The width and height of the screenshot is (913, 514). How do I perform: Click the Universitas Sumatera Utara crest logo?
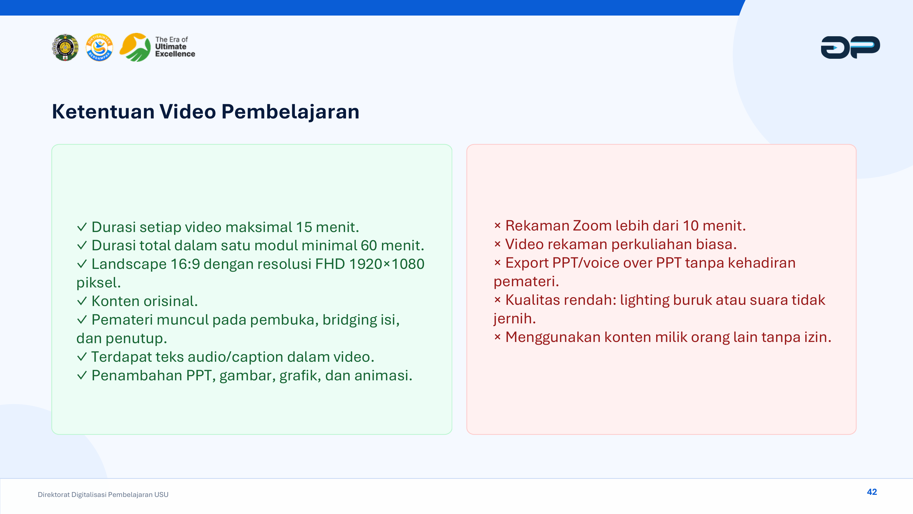click(65, 48)
